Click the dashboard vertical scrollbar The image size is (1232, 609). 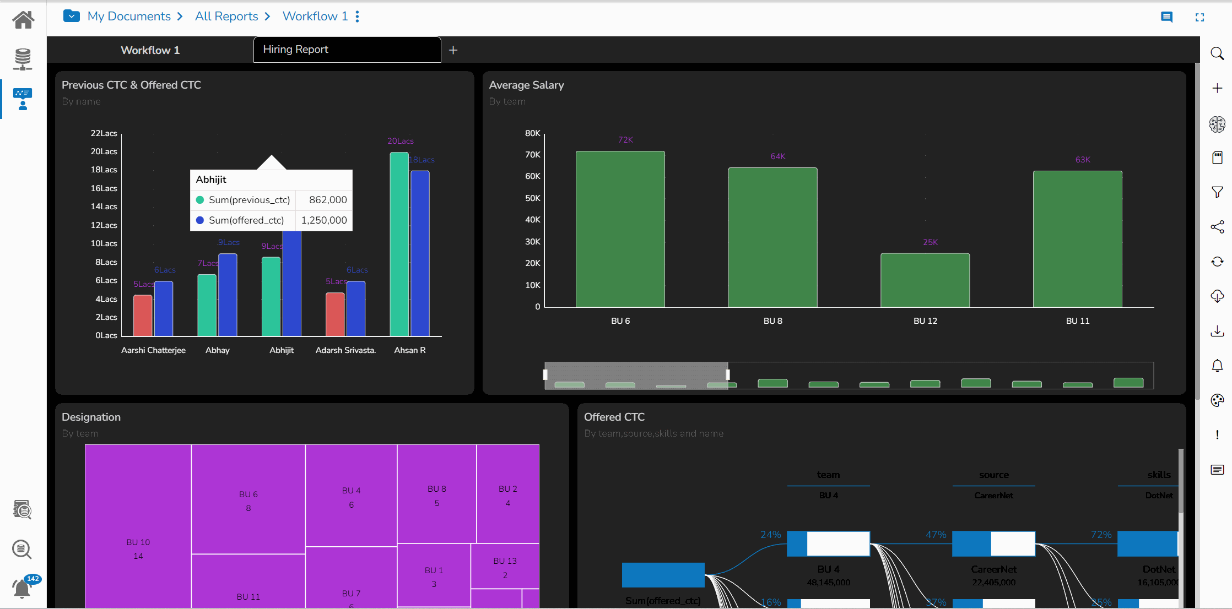coord(1197,231)
